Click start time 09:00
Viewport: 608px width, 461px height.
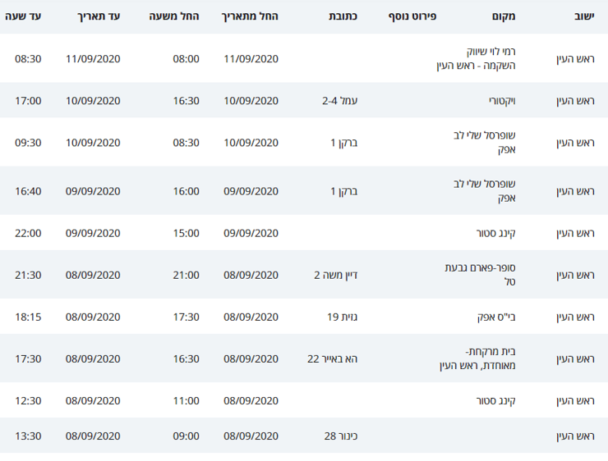coord(186,436)
